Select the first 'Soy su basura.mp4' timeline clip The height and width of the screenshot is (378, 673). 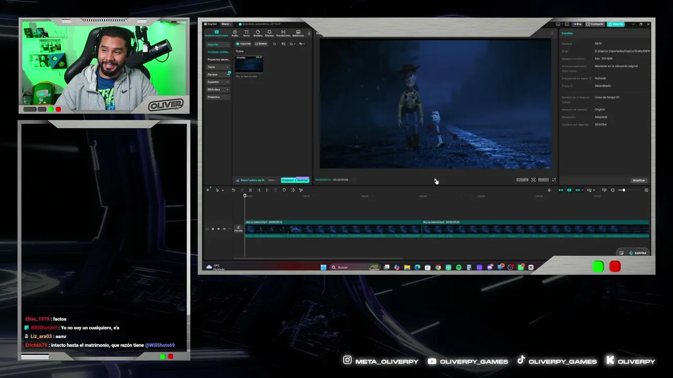coord(333,229)
